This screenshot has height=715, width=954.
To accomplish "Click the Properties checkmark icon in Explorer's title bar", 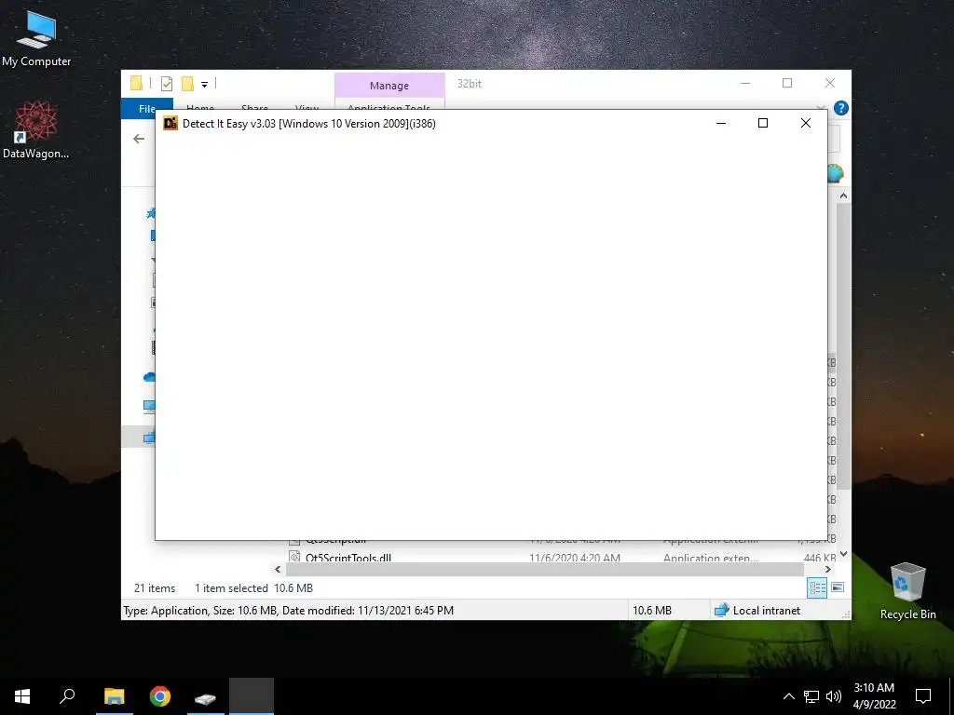I will point(166,83).
